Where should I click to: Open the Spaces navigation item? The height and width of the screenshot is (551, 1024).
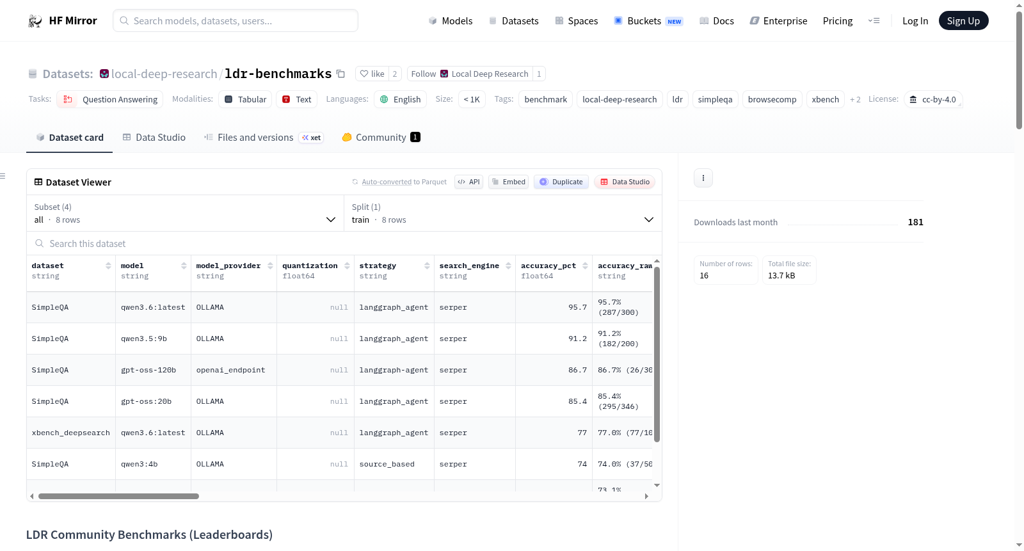tap(576, 21)
